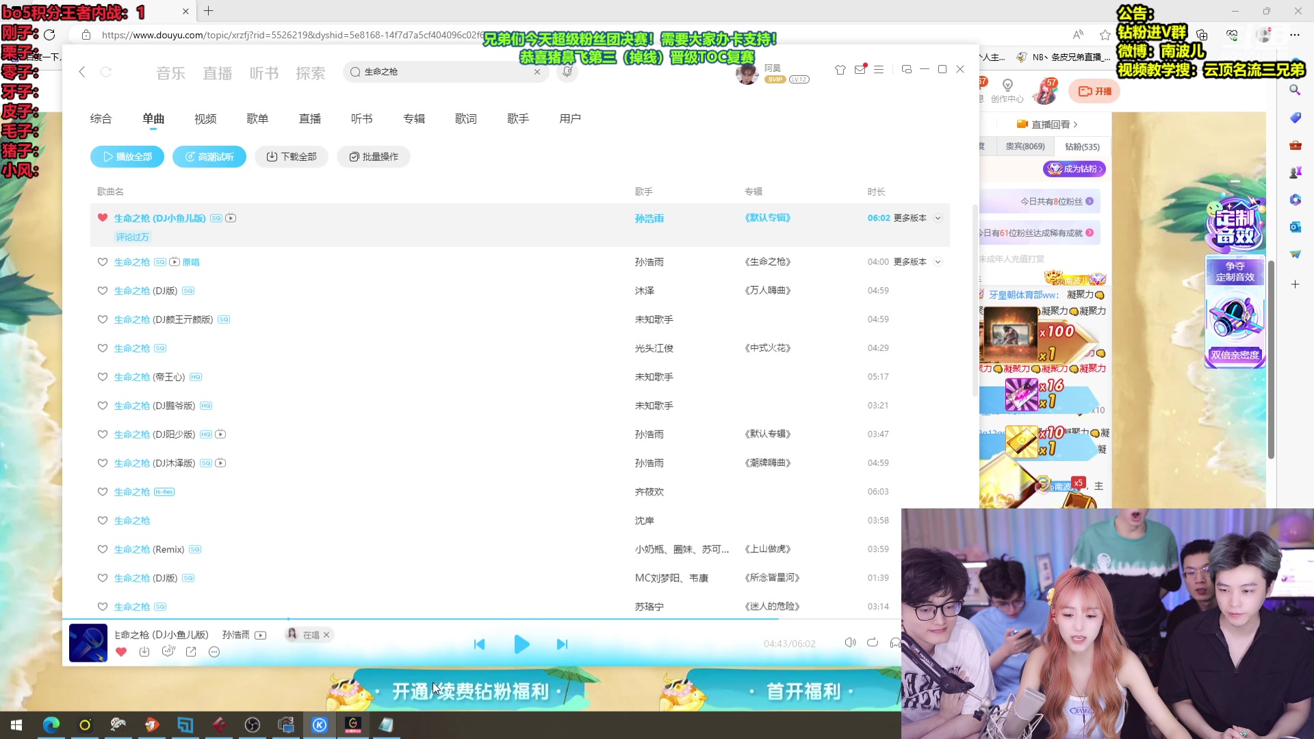Like the 生命之枪 原唱 row

pyautogui.click(x=103, y=262)
